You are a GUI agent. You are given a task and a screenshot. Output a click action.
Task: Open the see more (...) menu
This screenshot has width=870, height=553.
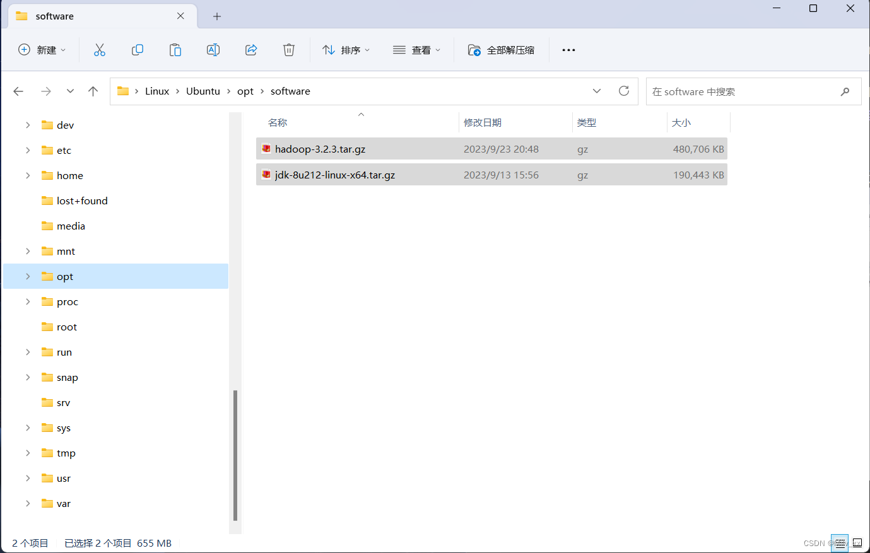[568, 50]
